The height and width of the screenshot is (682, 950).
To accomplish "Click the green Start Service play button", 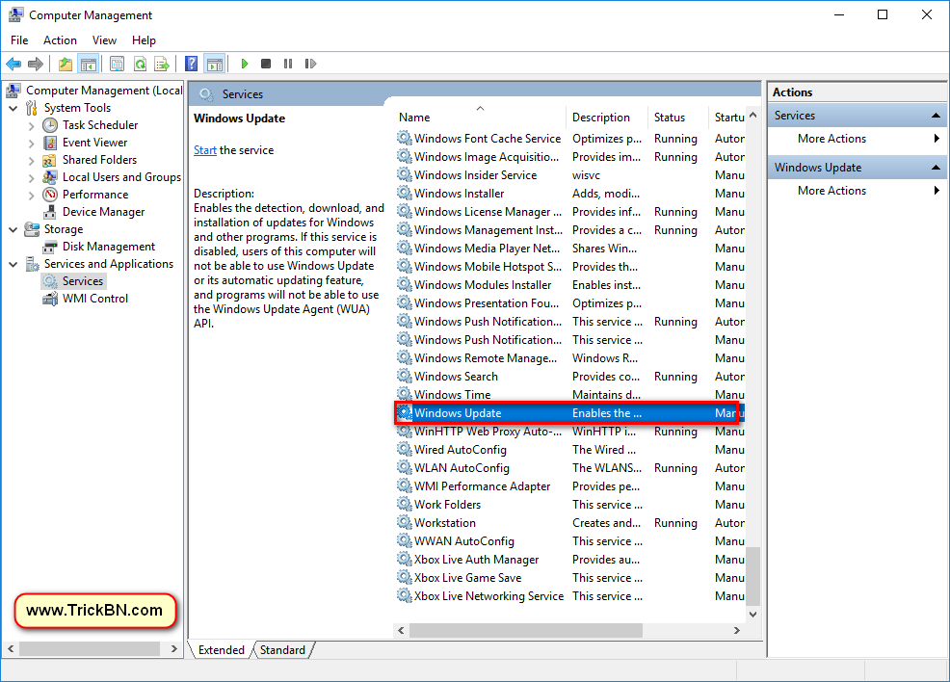I will click(x=244, y=64).
